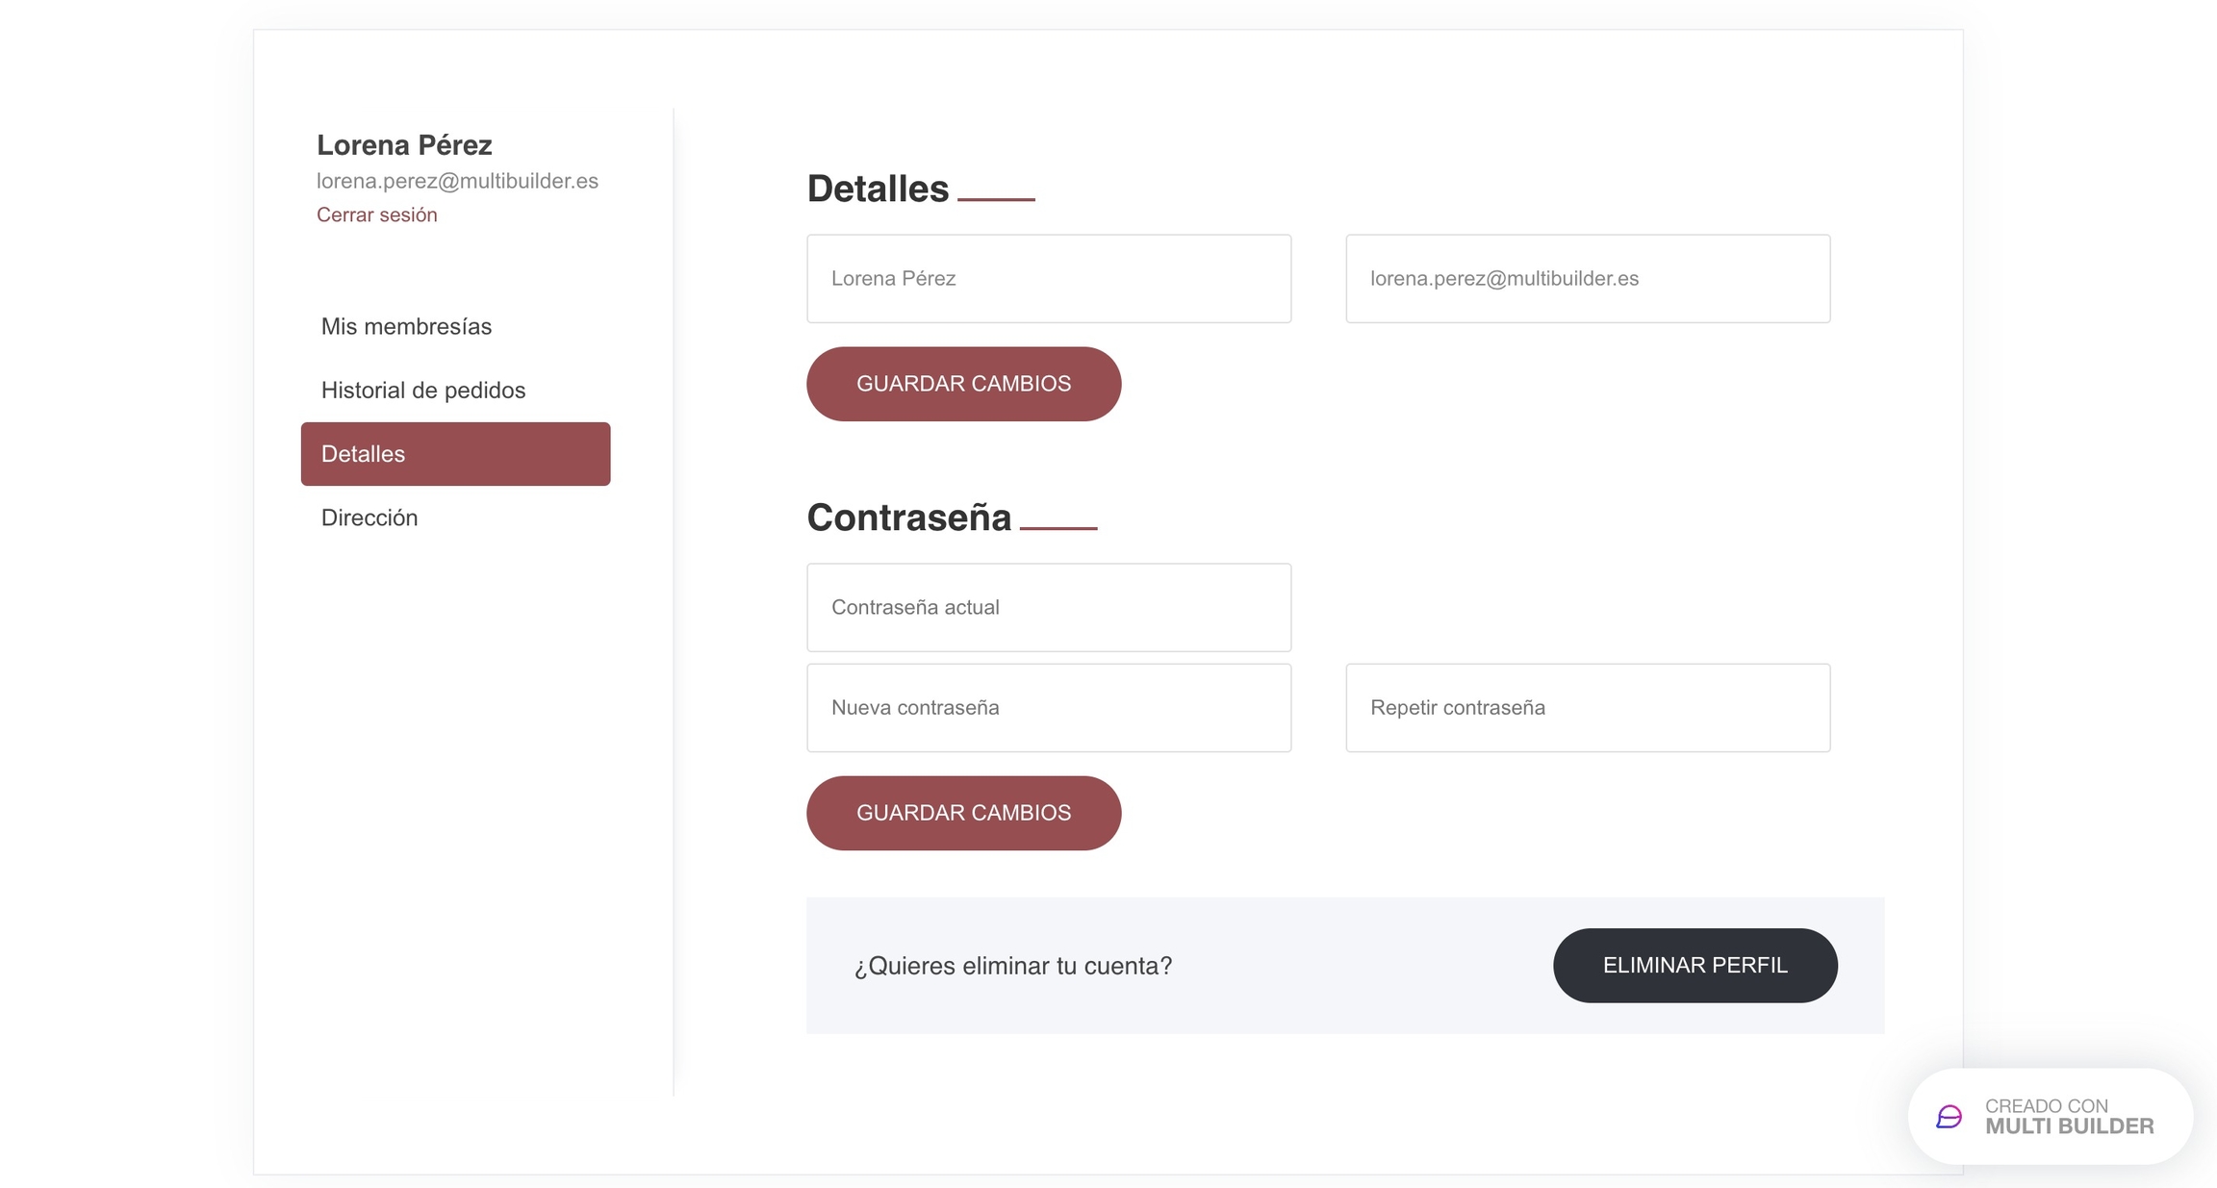Image resolution: width=2217 pixels, height=1188 pixels.
Task: Select the highlighted Detalles sidebar item
Action: click(x=455, y=454)
